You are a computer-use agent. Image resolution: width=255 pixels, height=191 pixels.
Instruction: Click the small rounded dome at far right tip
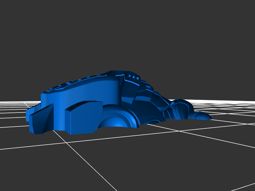(205, 116)
